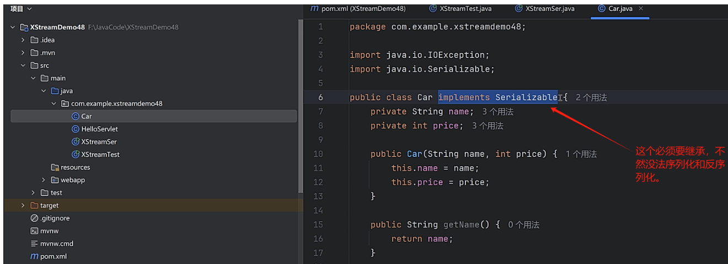Collapse the XStreamDemo48 project root

[x=13, y=27]
